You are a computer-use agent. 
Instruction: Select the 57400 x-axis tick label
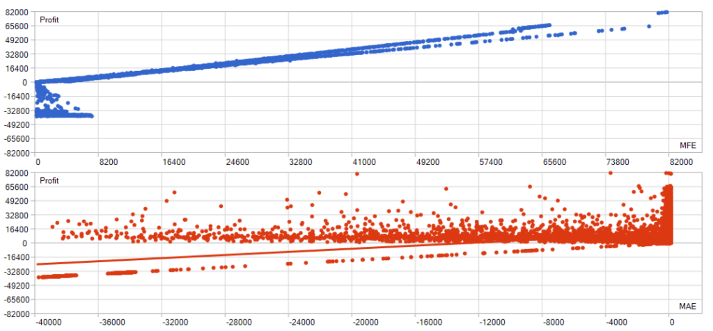click(491, 161)
